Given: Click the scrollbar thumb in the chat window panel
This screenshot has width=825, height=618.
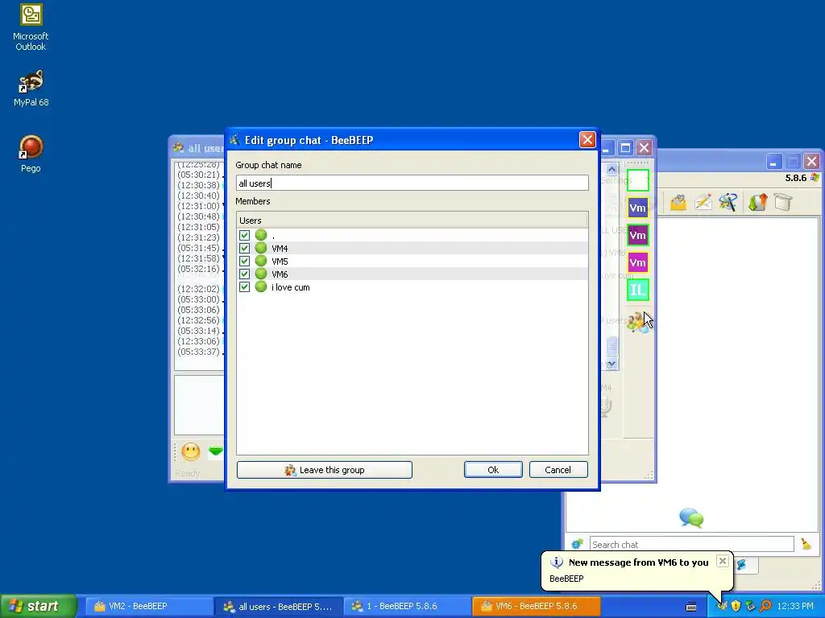Looking at the screenshot, I should [x=611, y=346].
